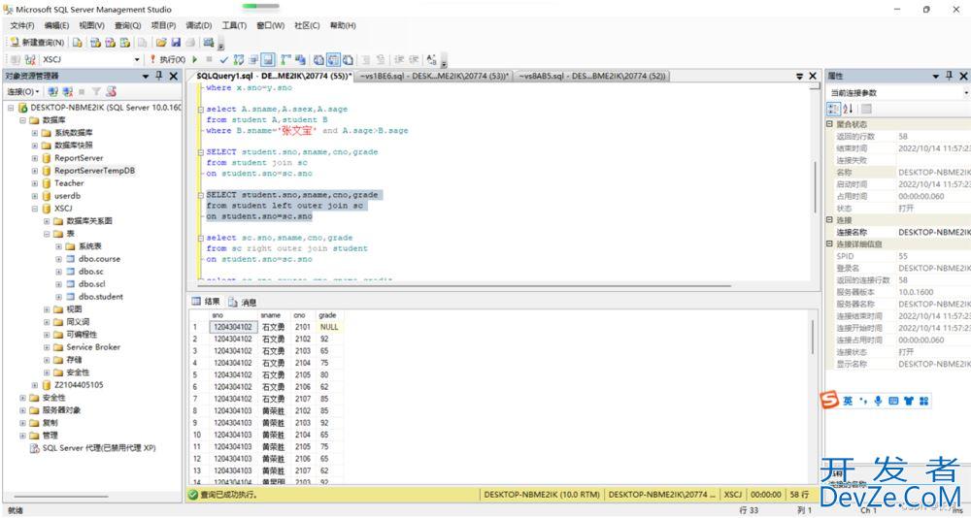This screenshot has height=518, width=971.
Task: Click the Open File folder icon
Action: coord(161,43)
